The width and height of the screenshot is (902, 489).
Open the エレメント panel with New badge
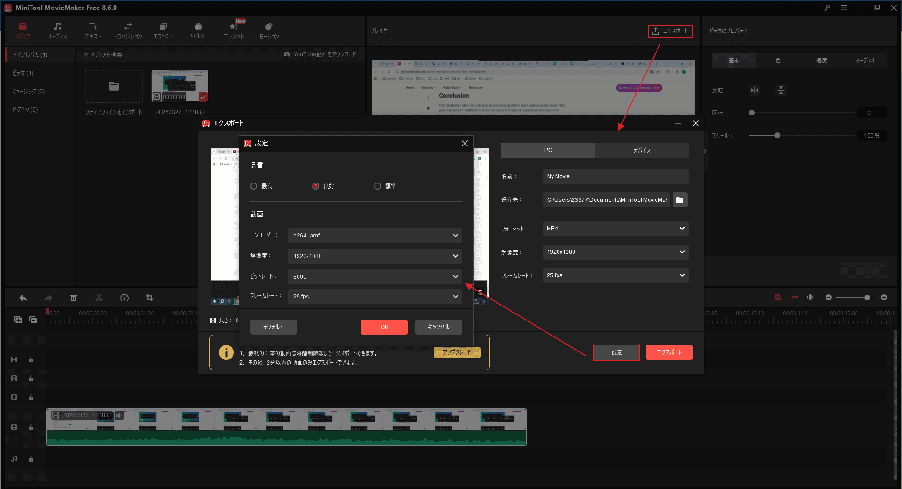233,30
